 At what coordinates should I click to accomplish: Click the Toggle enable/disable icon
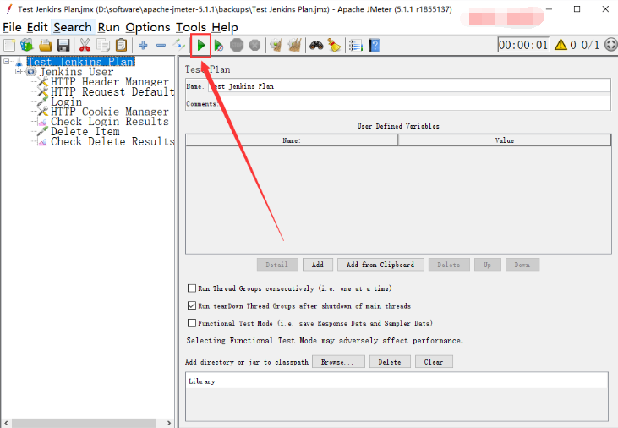click(179, 46)
